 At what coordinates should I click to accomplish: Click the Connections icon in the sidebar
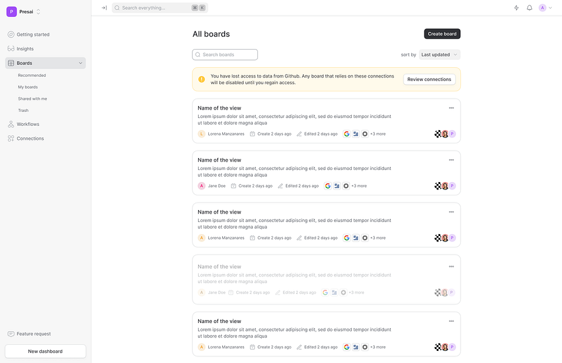10,138
